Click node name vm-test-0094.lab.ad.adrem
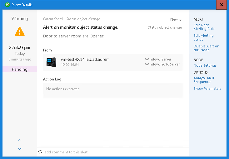 tap(85, 59)
